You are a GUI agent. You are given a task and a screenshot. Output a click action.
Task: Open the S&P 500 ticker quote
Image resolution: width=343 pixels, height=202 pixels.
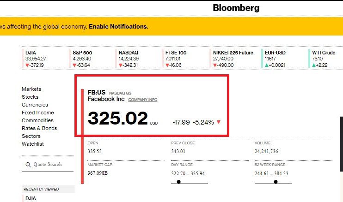[82, 59]
